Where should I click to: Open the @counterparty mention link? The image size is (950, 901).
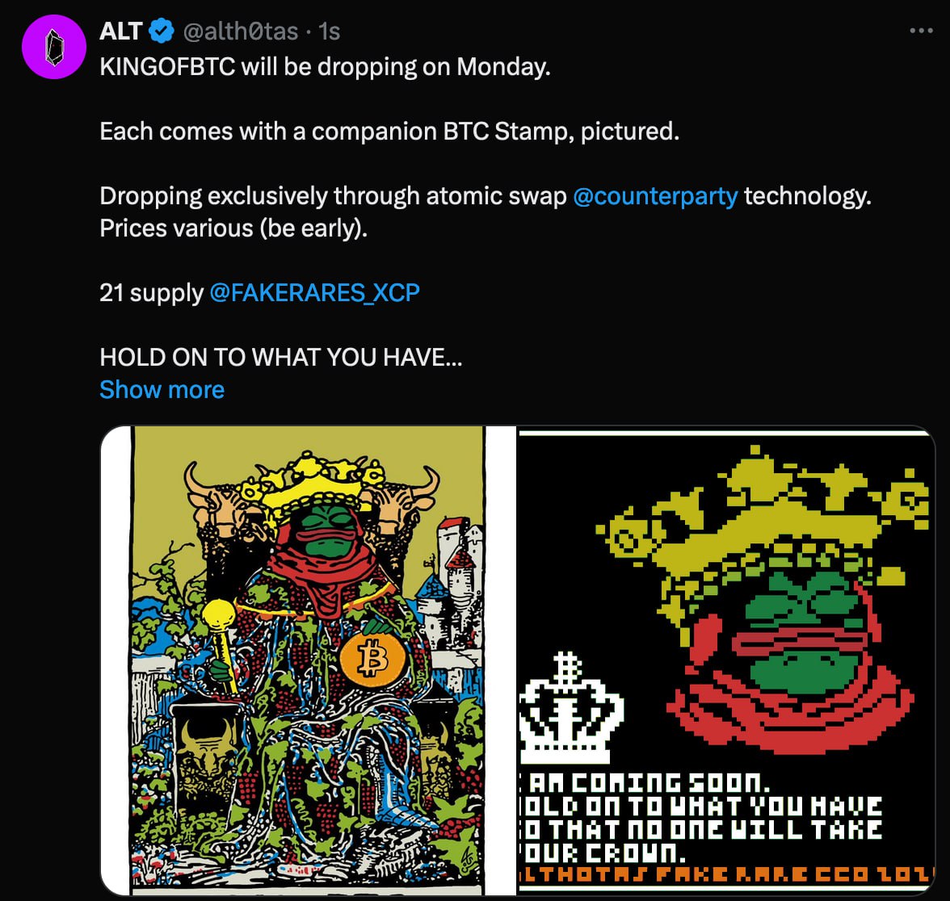(654, 196)
